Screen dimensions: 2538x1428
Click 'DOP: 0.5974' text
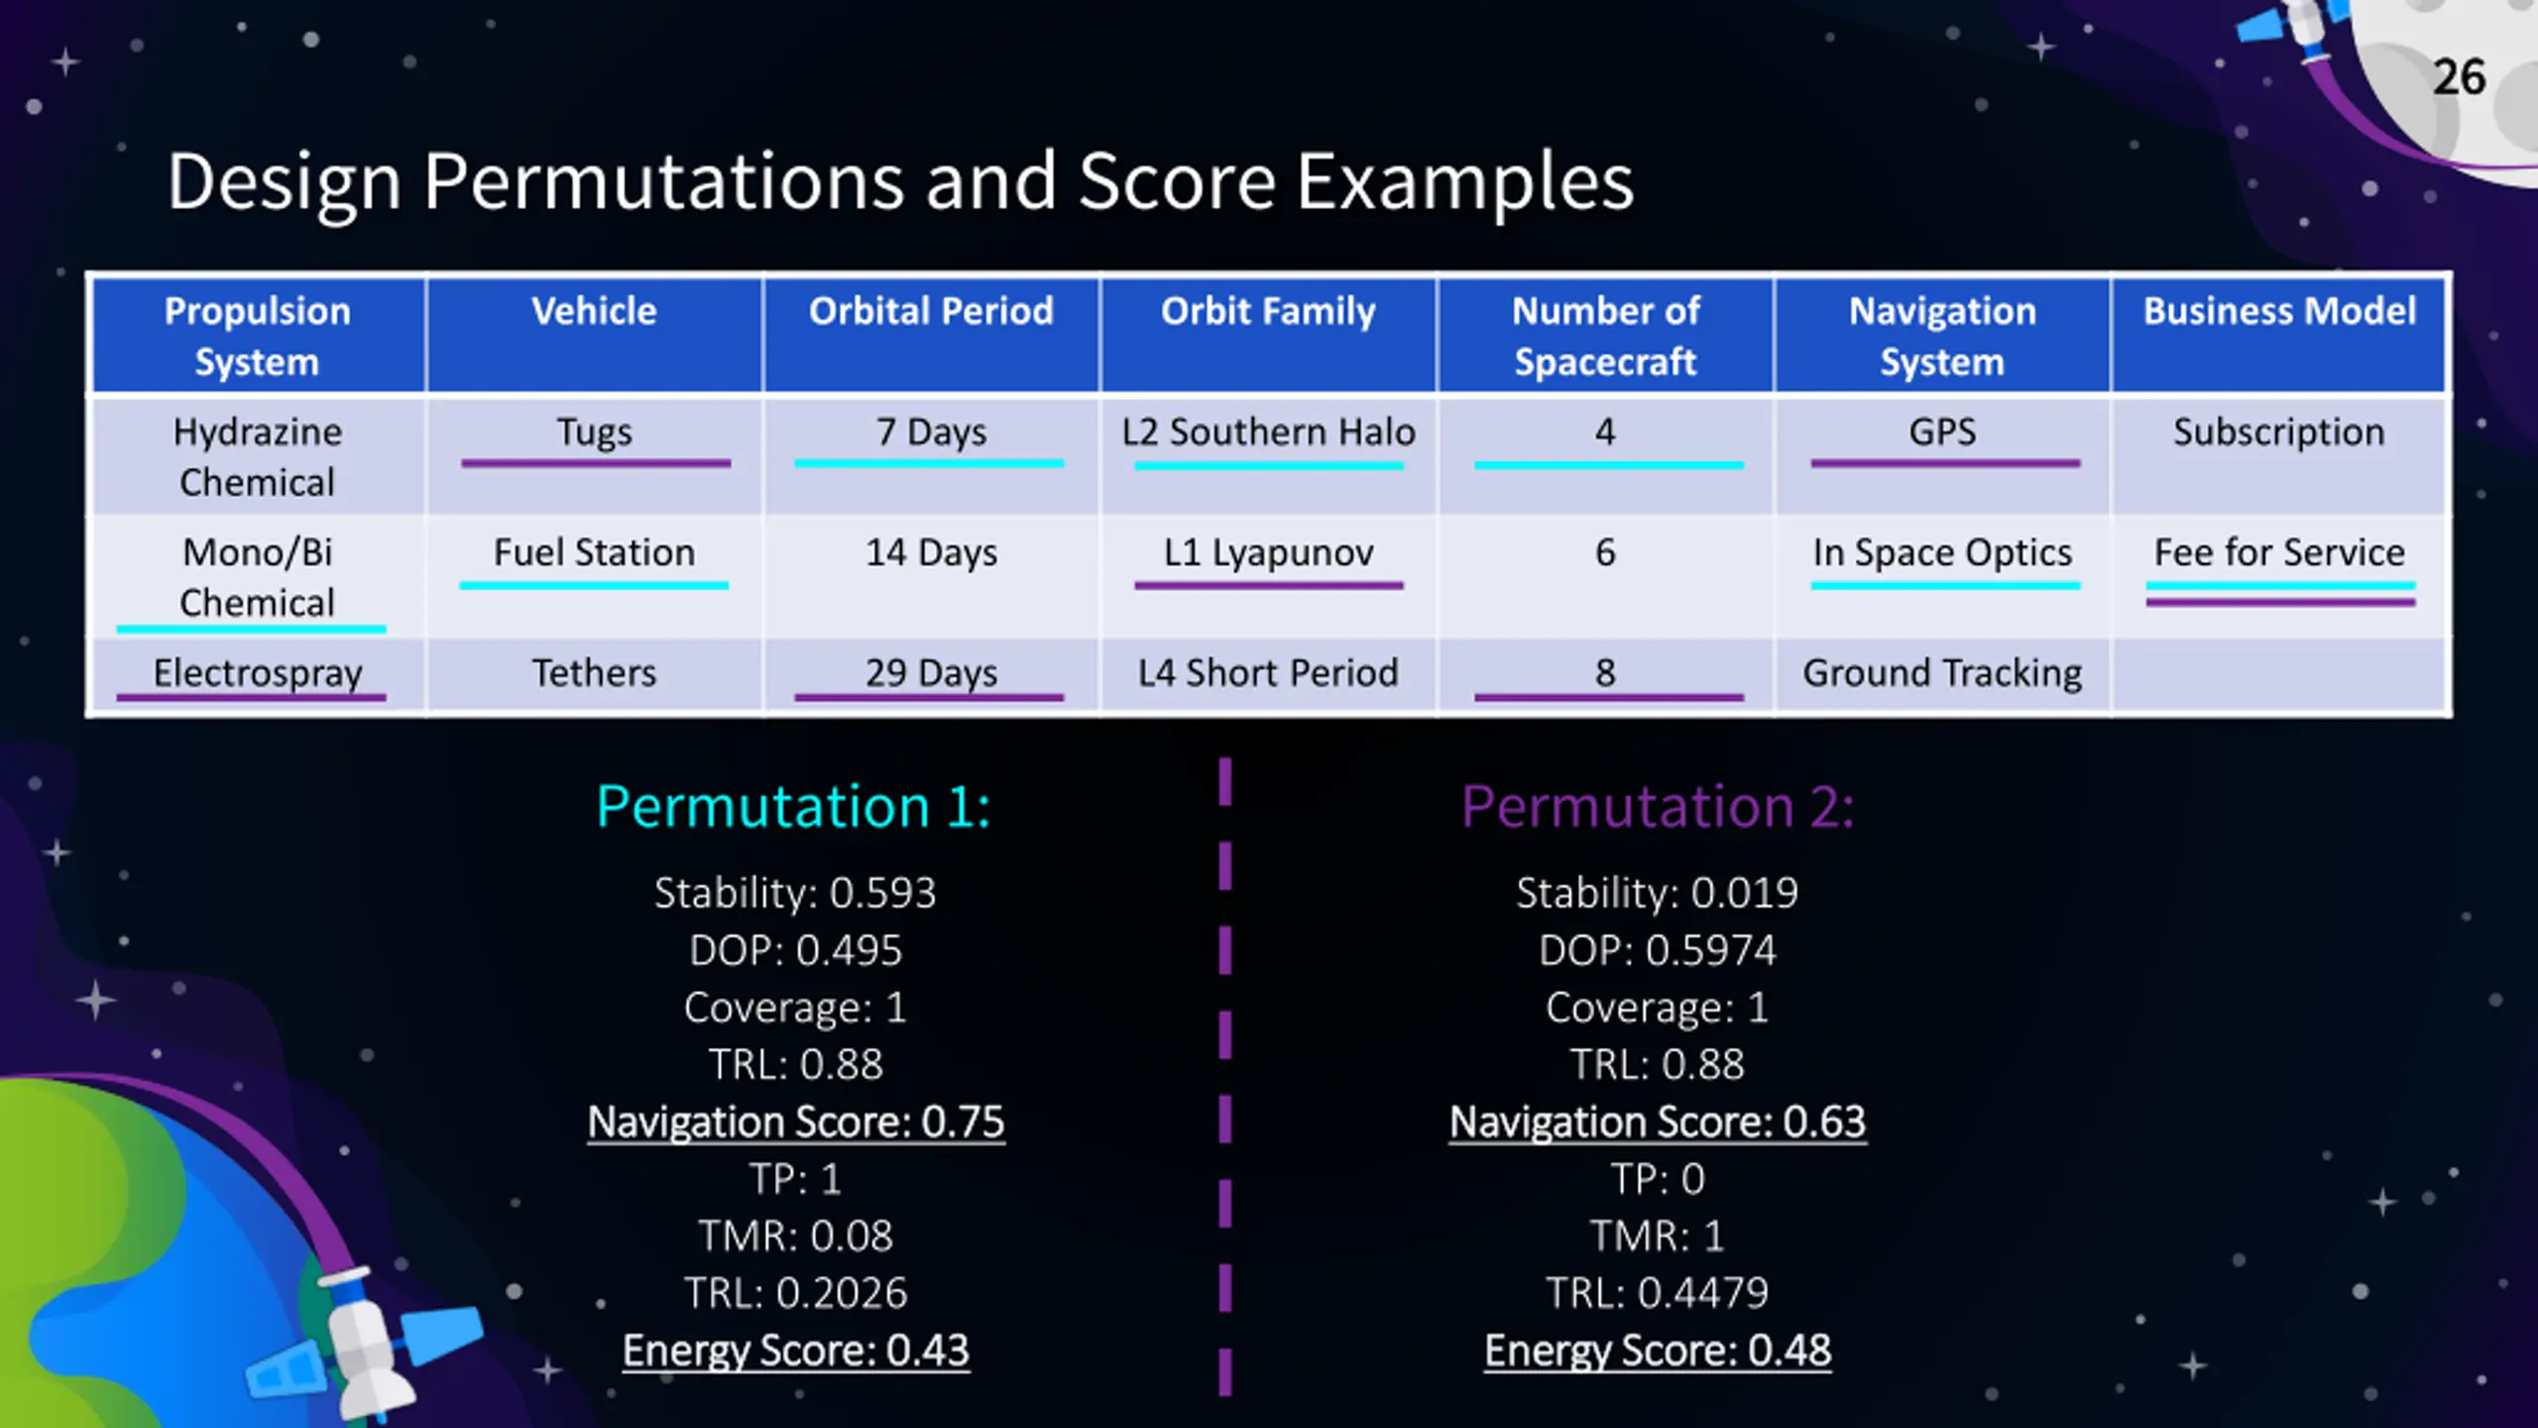coord(1658,951)
